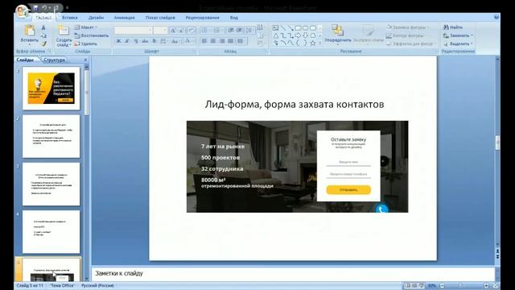Open the Slide Show (Показ слайдов) ribbon tab
Image resolution: width=515 pixels, height=290 pixels.
(160, 18)
